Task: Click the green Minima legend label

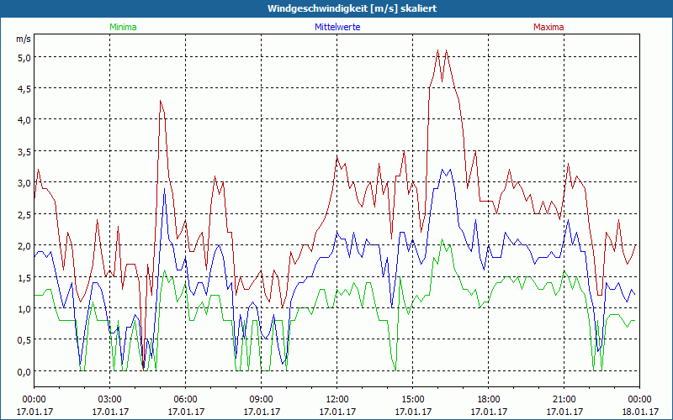Action: click(x=123, y=27)
